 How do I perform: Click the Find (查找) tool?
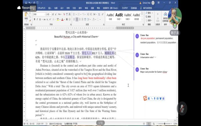(149, 13)
